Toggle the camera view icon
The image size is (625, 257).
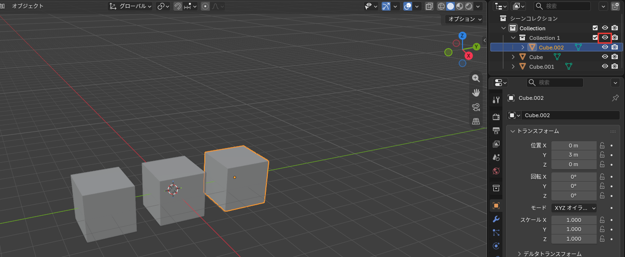coord(476,107)
